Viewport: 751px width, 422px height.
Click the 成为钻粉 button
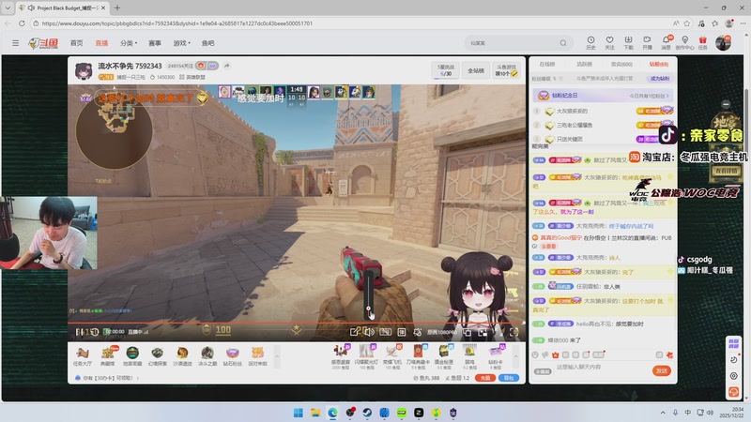coord(660,79)
